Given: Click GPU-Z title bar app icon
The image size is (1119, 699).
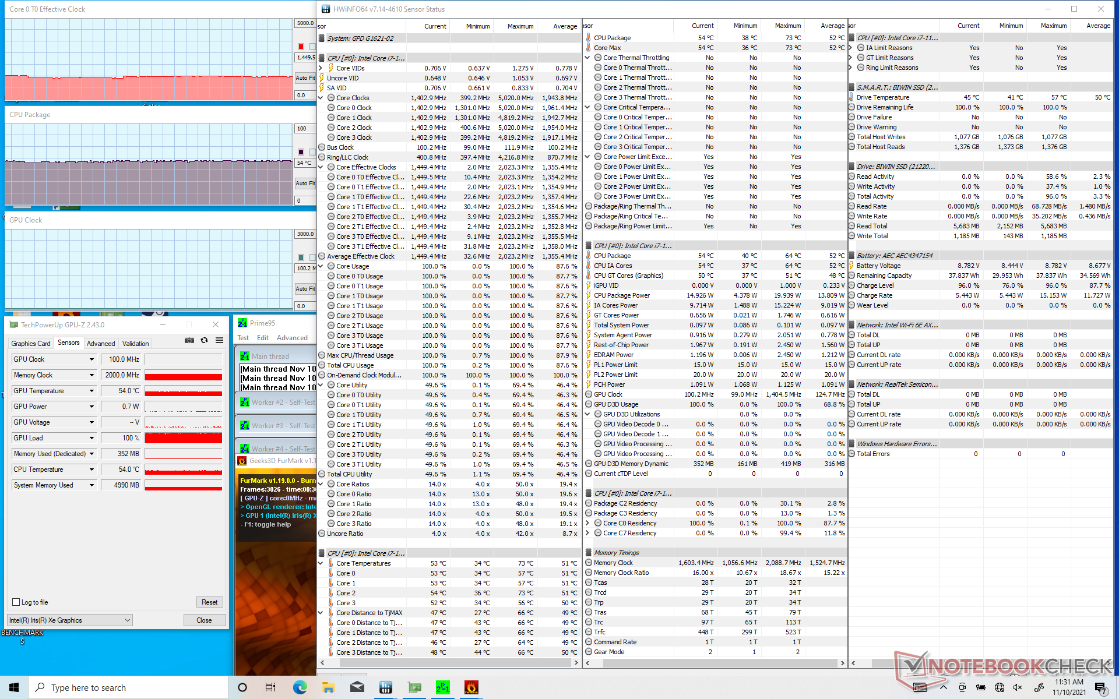Looking at the screenshot, I should [14, 325].
